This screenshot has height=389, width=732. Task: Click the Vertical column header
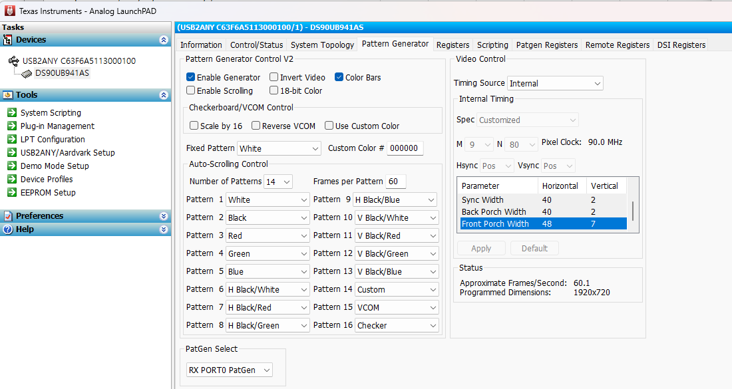click(606, 186)
